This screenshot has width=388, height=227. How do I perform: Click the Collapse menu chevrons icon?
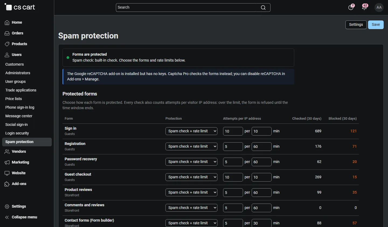7,217
